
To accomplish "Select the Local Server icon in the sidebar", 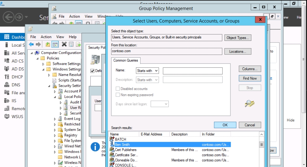I will point(7,45).
